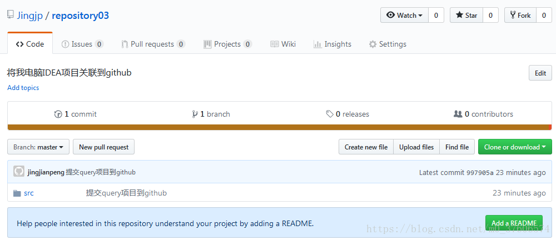View the 1 branch list
556x240 pixels.
[x=211, y=114]
